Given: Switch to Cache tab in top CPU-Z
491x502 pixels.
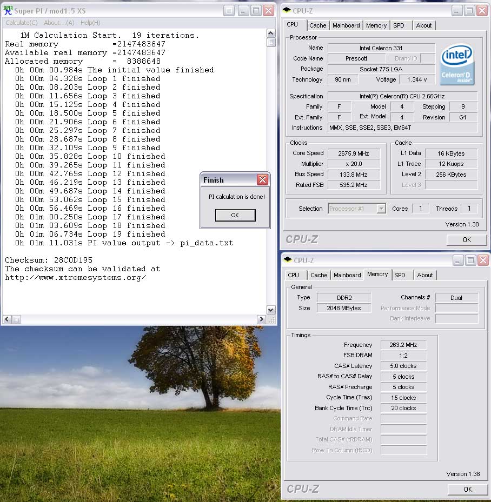Looking at the screenshot, I should pyautogui.click(x=317, y=25).
